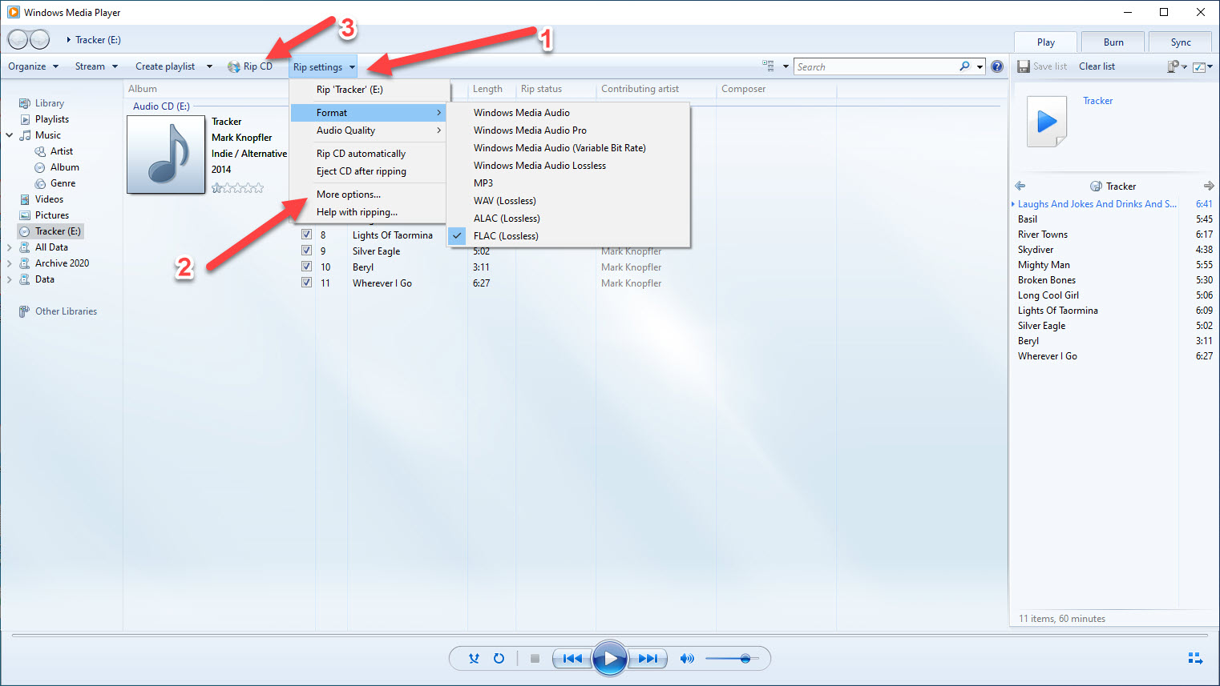Click the Back navigation arrow
This screenshot has width=1220, height=686.
(18, 39)
